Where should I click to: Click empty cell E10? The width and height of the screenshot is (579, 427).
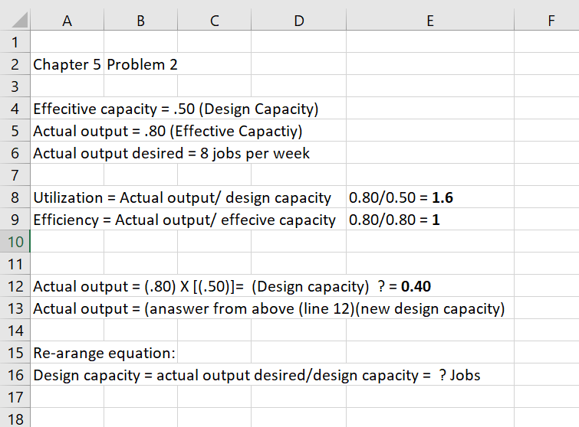coord(430,242)
